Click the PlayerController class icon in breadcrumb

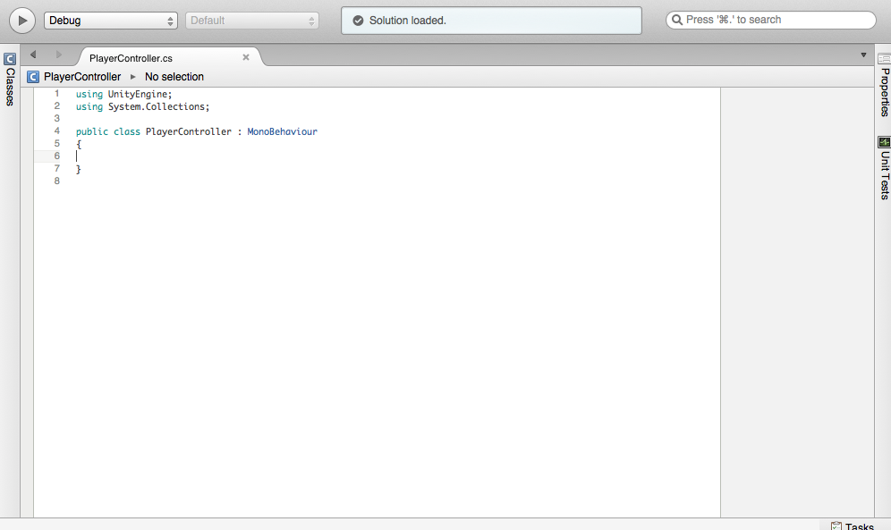[x=33, y=77]
